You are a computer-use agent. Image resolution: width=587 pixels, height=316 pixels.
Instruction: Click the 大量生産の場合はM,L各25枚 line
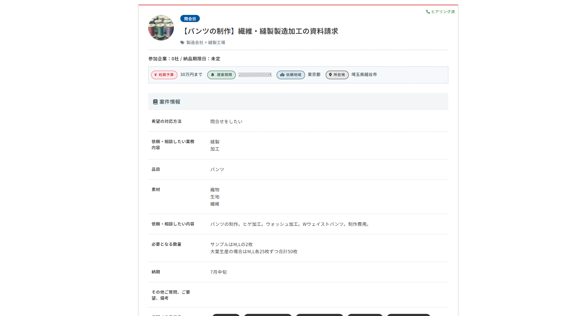click(x=254, y=251)
